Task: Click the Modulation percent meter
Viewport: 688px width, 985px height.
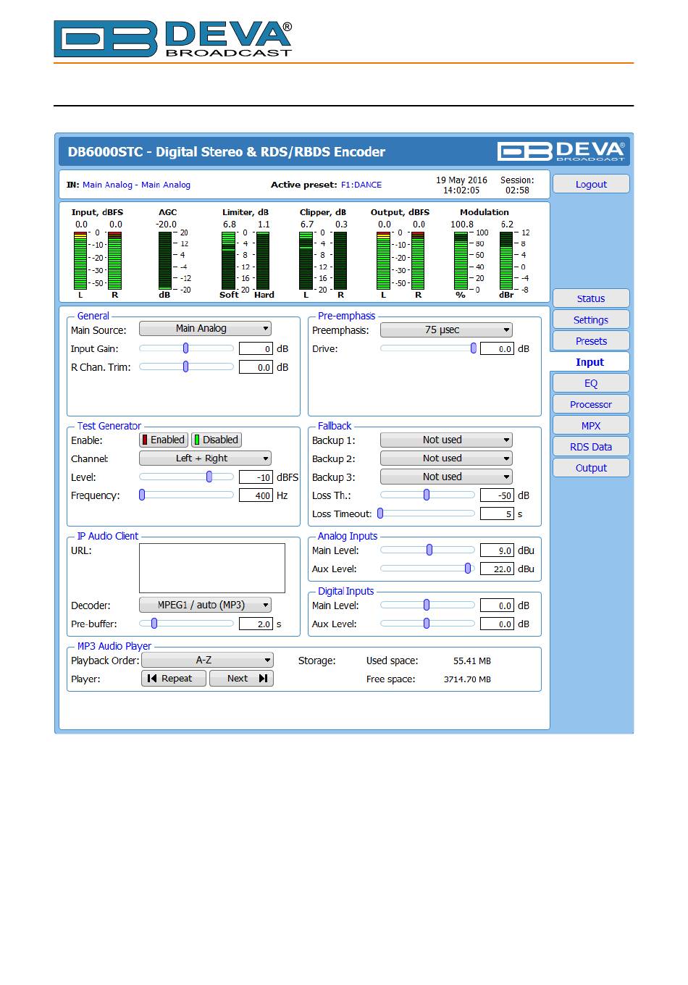Action: [461, 261]
